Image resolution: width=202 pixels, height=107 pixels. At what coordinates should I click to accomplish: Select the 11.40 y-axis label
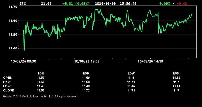point(13,48)
